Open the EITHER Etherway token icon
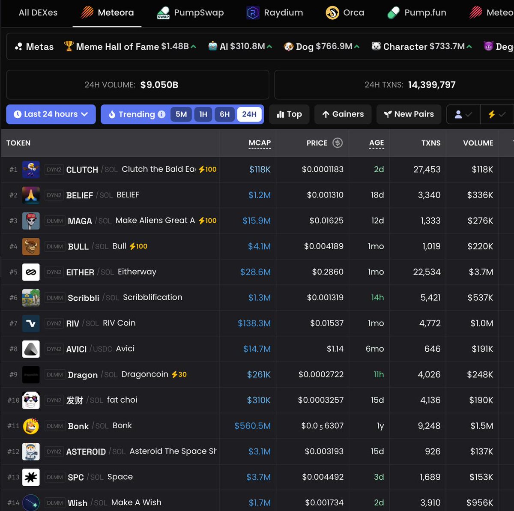Image resolution: width=514 pixels, height=511 pixels. (x=31, y=272)
